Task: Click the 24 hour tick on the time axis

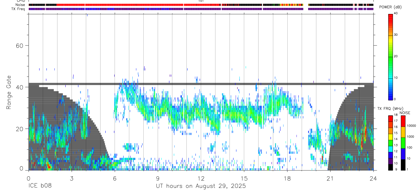Action: [373, 178]
